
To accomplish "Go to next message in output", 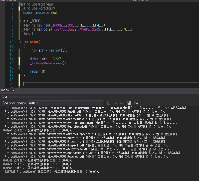I will pos(121,103).
